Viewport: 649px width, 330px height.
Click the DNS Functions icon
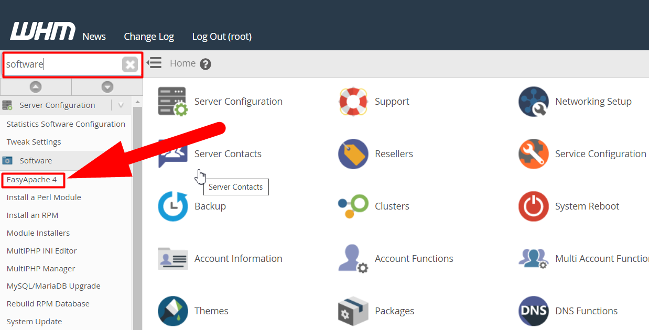click(x=534, y=311)
